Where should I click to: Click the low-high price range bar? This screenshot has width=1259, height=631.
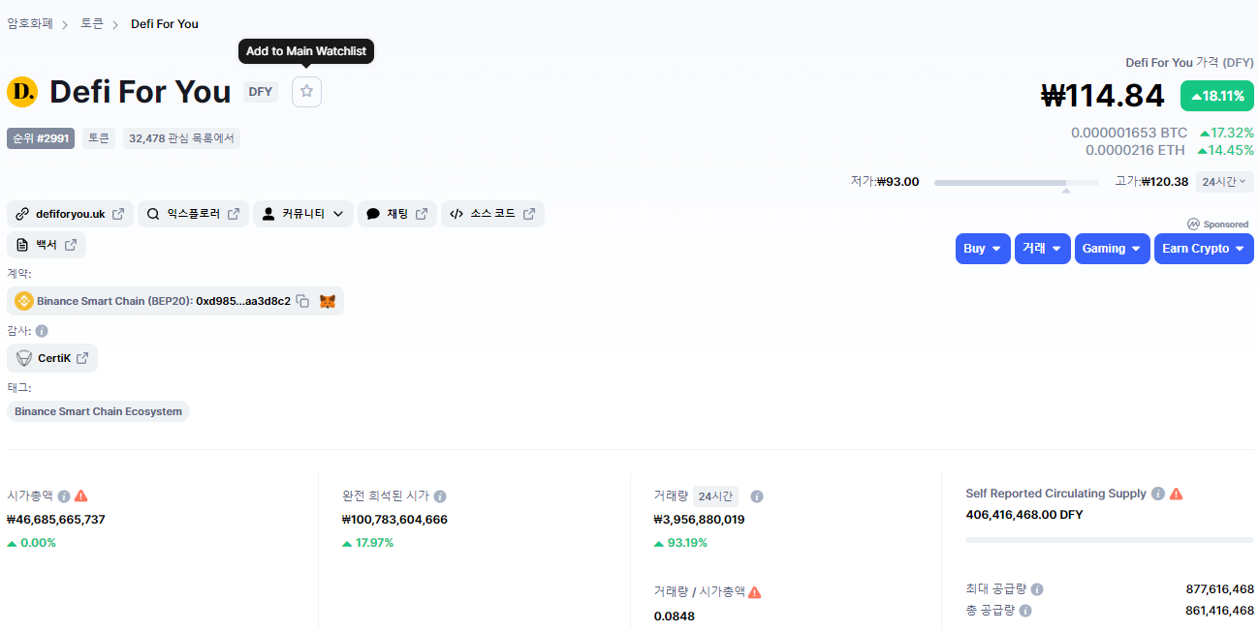[x=1015, y=182]
